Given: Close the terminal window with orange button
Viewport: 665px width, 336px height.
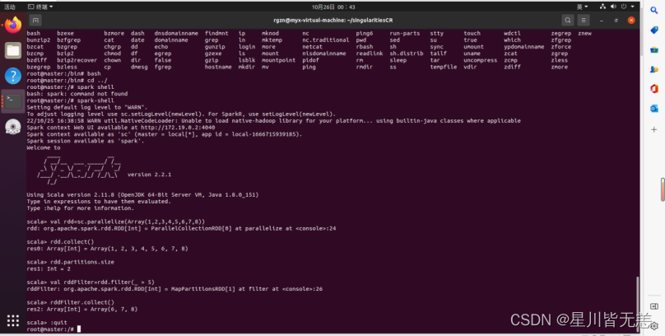Looking at the screenshot, I should 631,20.
